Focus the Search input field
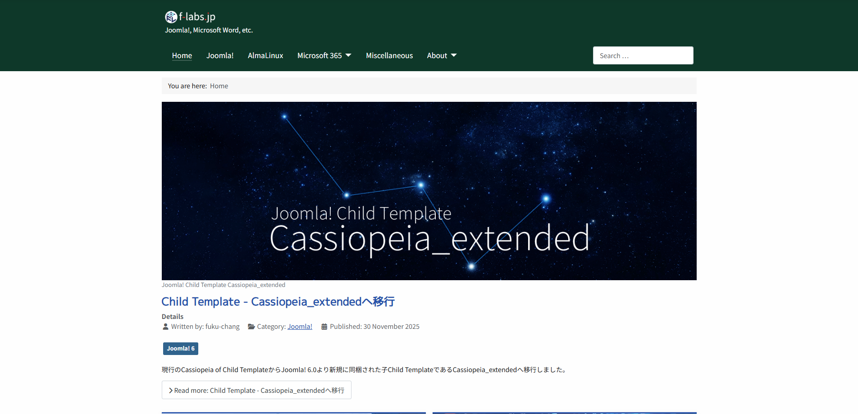The width and height of the screenshot is (858, 414). click(x=643, y=55)
